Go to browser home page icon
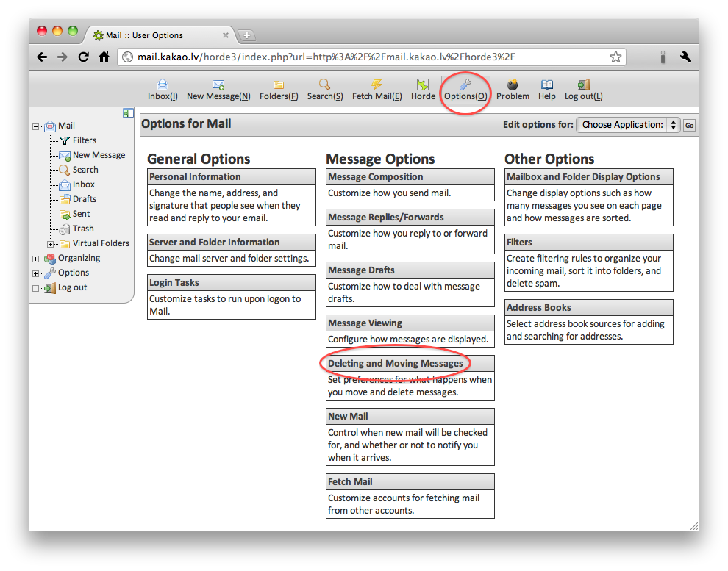The width and height of the screenshot is (728, 571). [104, 57]
